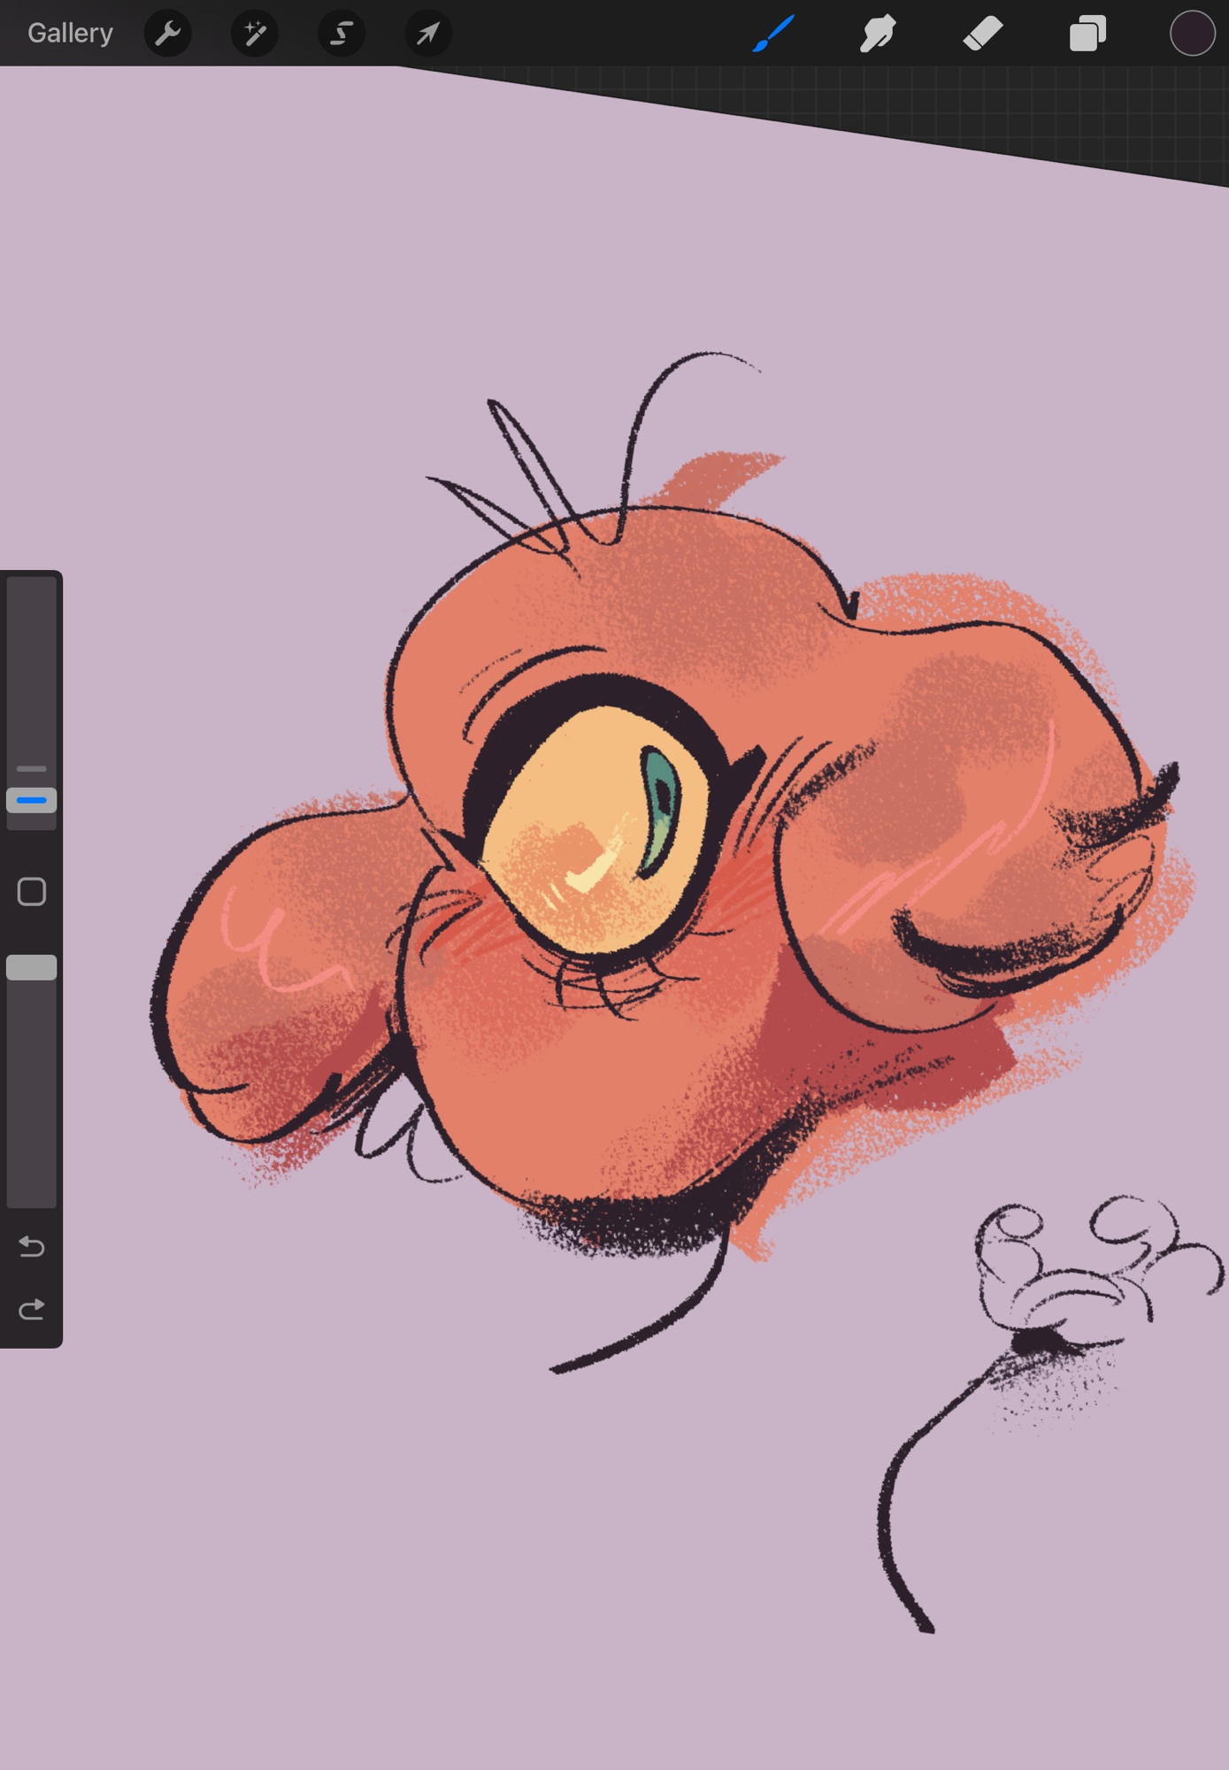Viewport: 1229px width, 1770px height.
Task: Redo the last undone action
Action: coord(32,1309)
